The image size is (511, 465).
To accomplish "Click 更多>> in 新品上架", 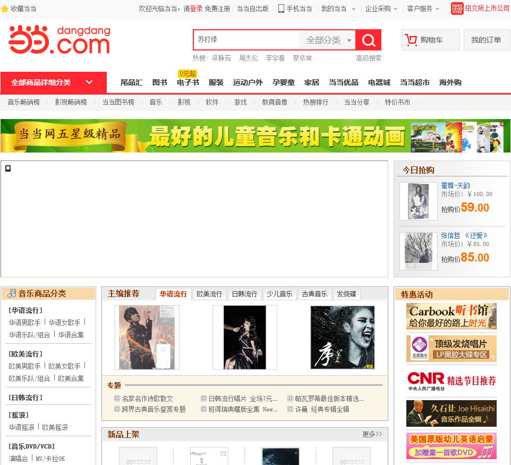I will pyautogui.click(x=372, y=434).
